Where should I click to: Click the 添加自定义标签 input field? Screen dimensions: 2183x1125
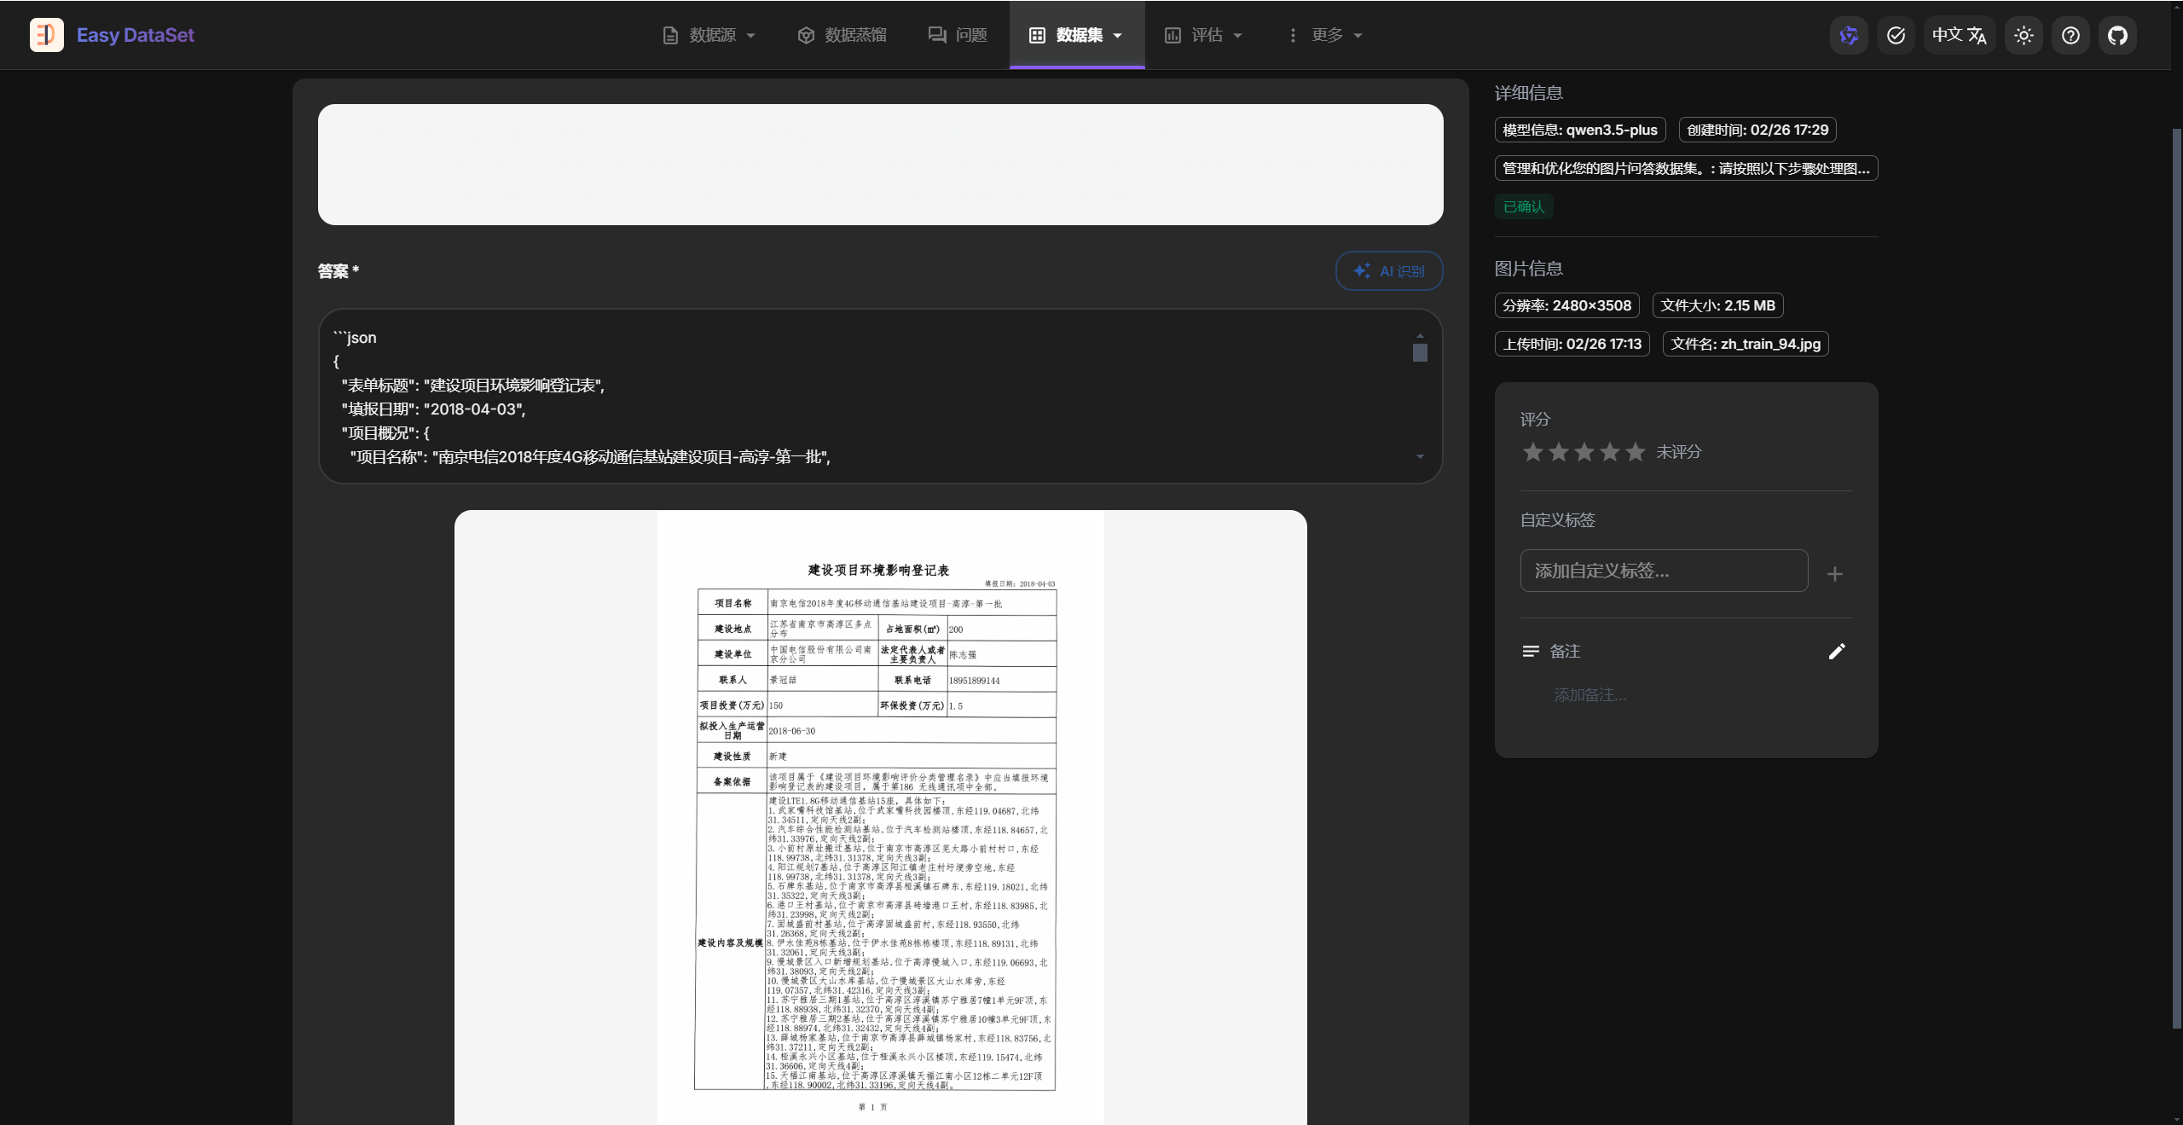coord(1663,571)
